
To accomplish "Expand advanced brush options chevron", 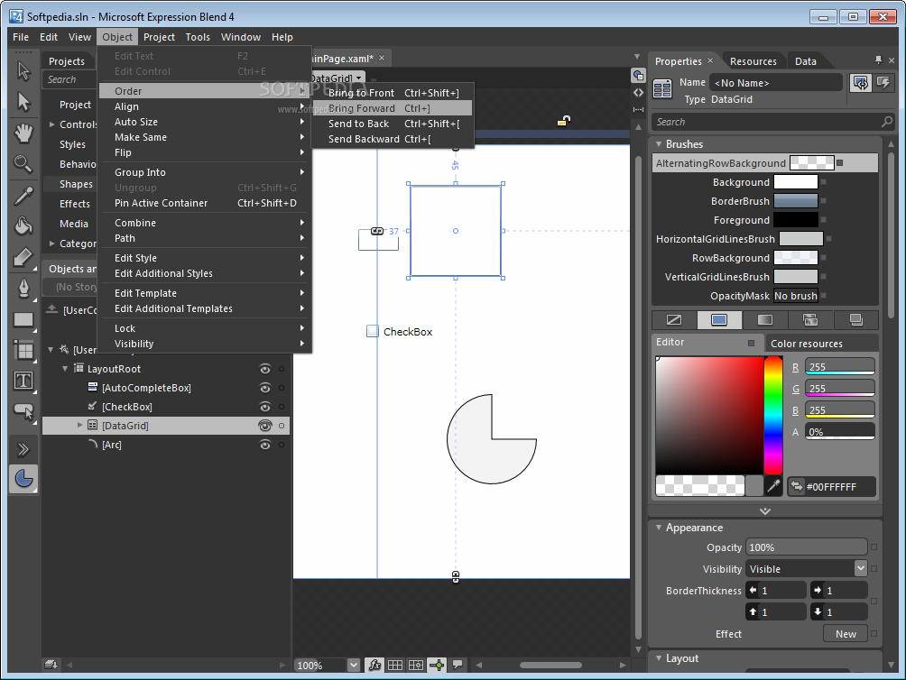I will click(x=765, y=511).
